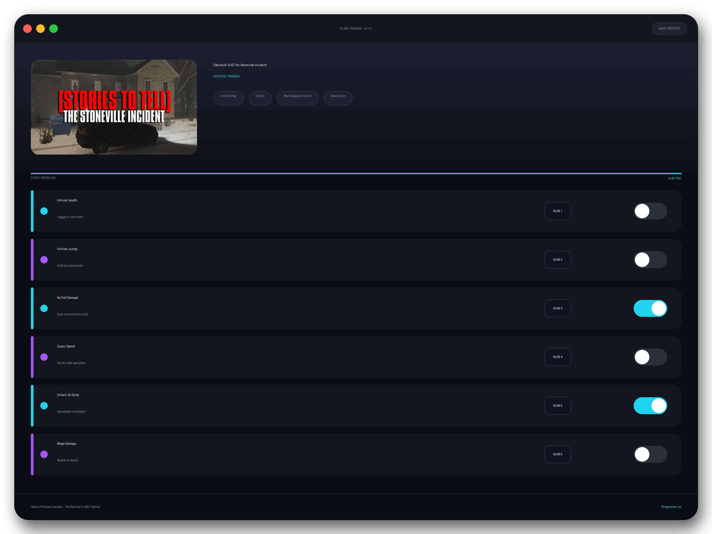Click the cyan dot beside Unlock All Skills
The image size is (712, 534).
[44, 406]
